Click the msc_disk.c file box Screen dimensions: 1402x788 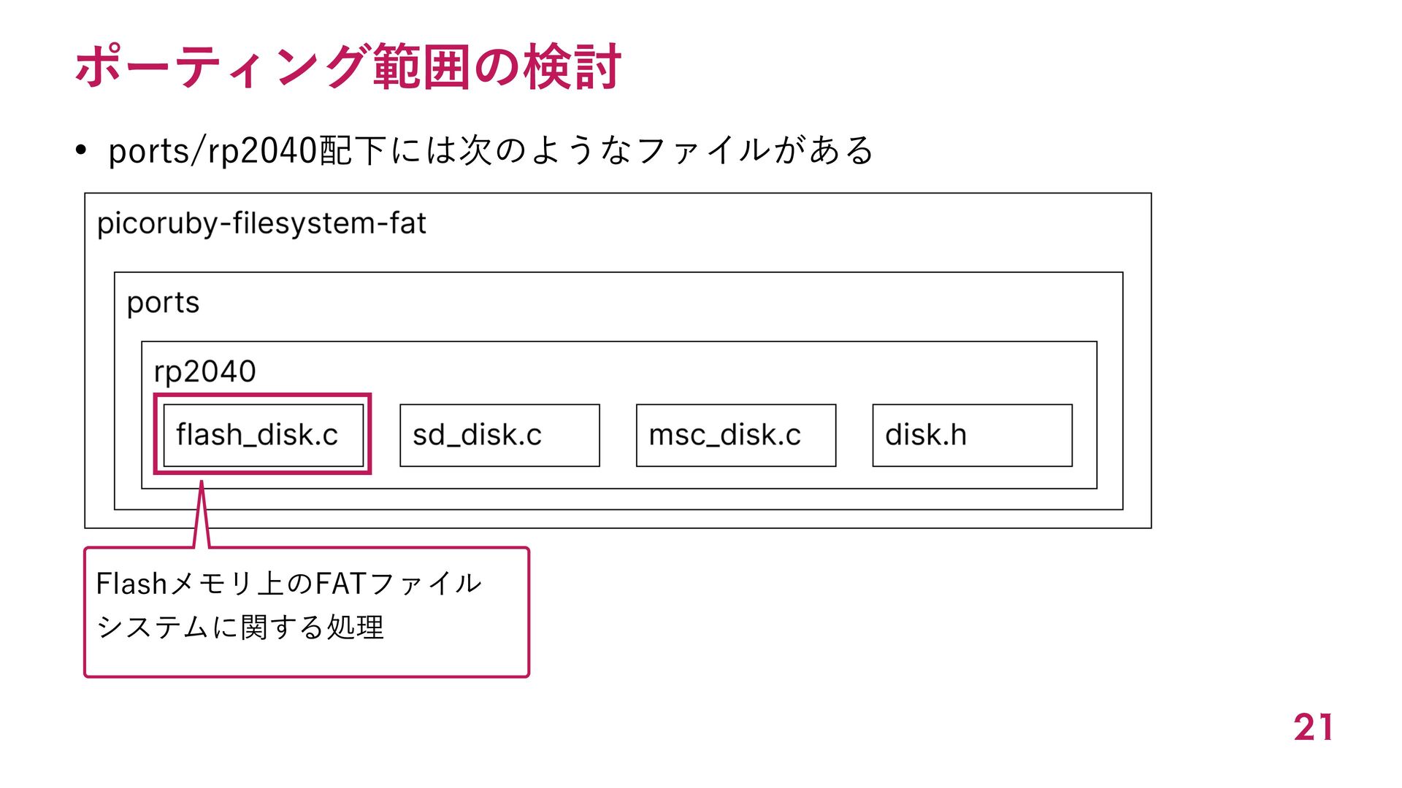click(736, 435)
